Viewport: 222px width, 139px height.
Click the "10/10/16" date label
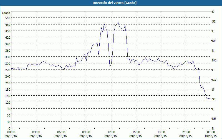pyautogui.click(x=211, y=136)
